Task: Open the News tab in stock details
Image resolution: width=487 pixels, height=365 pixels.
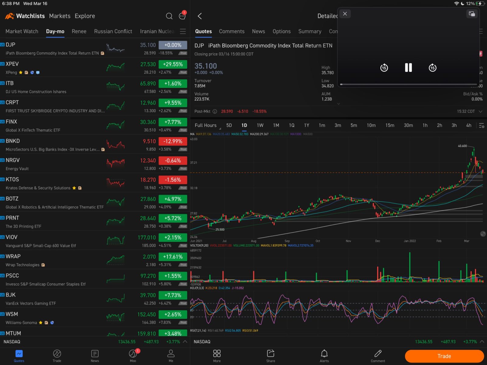Action: click(258, 31)
